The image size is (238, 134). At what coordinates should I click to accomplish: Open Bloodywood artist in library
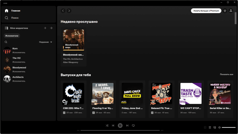pyautogui.click(x=29, y=70)
